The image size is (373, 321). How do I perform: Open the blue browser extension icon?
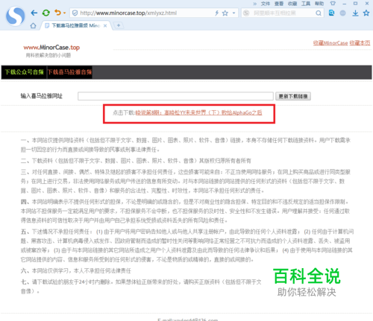pos(331,13)
